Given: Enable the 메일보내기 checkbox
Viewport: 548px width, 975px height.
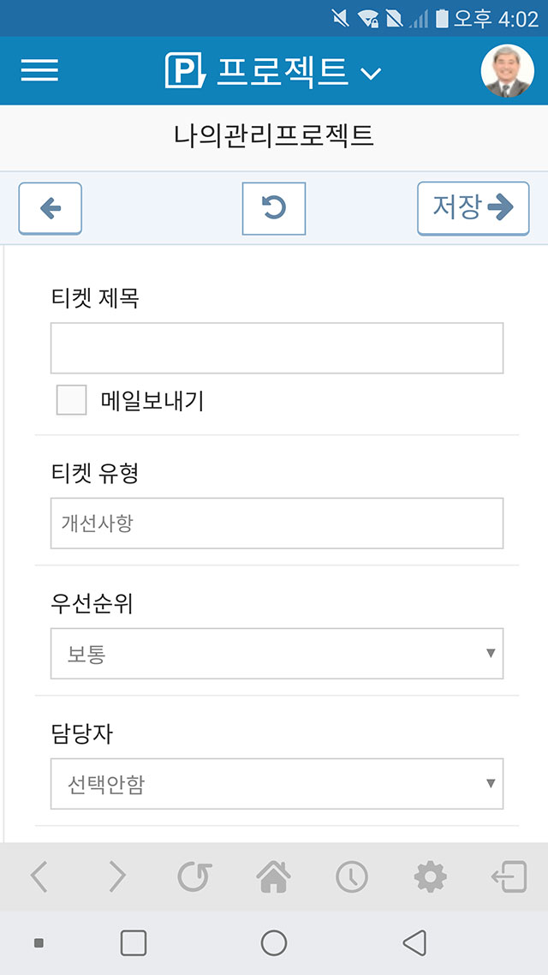Looking at the screenshot, I should pos(71,400).
